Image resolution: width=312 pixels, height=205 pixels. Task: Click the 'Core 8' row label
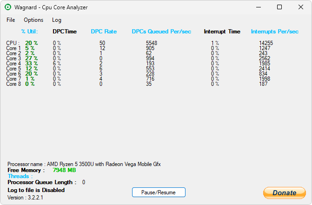point(13,84)
